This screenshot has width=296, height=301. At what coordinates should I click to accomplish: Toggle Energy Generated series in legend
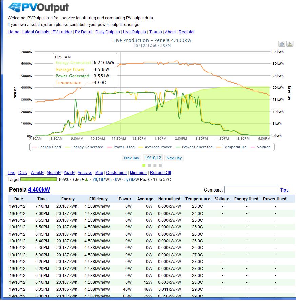[84, 147]
